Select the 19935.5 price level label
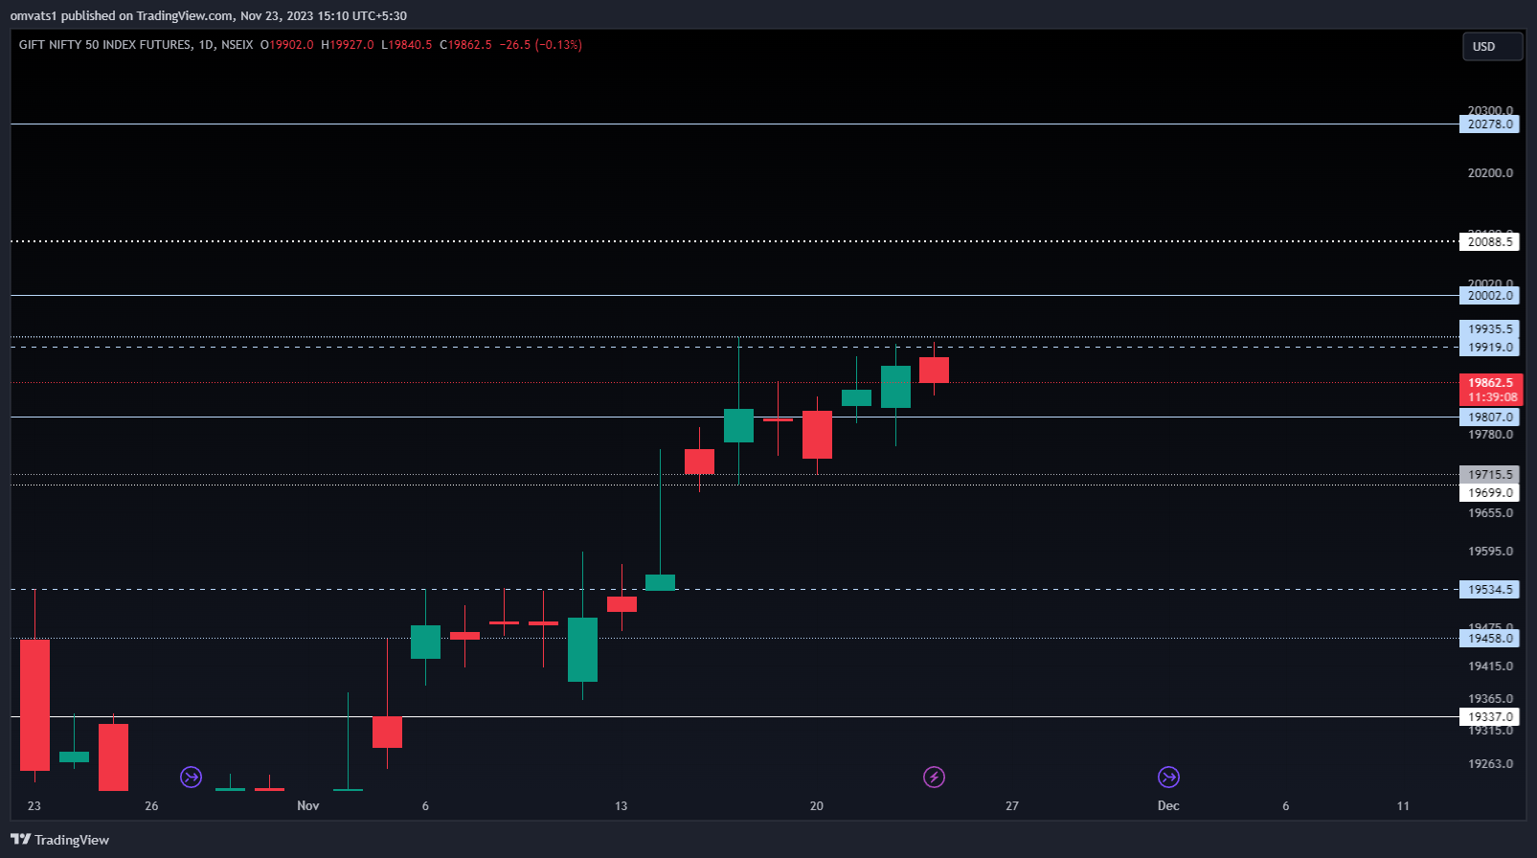Viewport: 1537px width, 858px height. (1489, 329)
